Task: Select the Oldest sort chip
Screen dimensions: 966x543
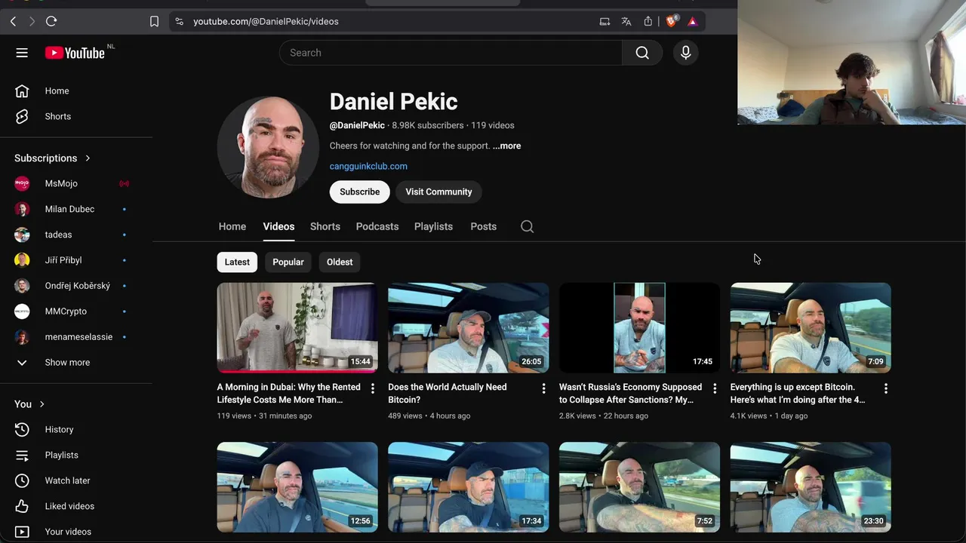Action: [x=340, y=262]
